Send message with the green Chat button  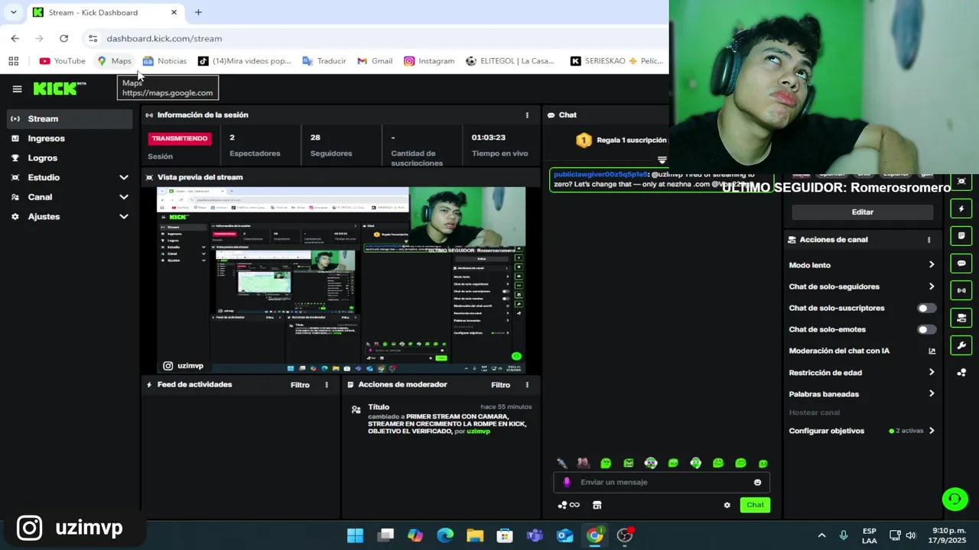coord(755,505)
